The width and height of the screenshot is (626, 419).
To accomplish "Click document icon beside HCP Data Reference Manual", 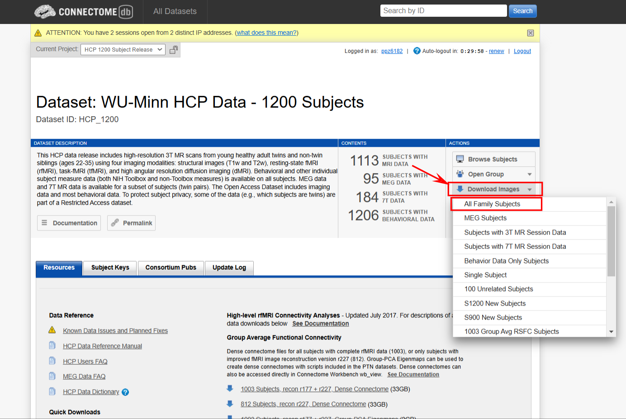I will (x=52, y=345).
